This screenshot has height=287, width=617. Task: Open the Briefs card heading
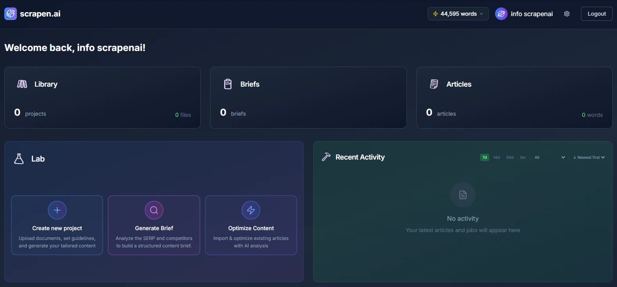[250, 84]
